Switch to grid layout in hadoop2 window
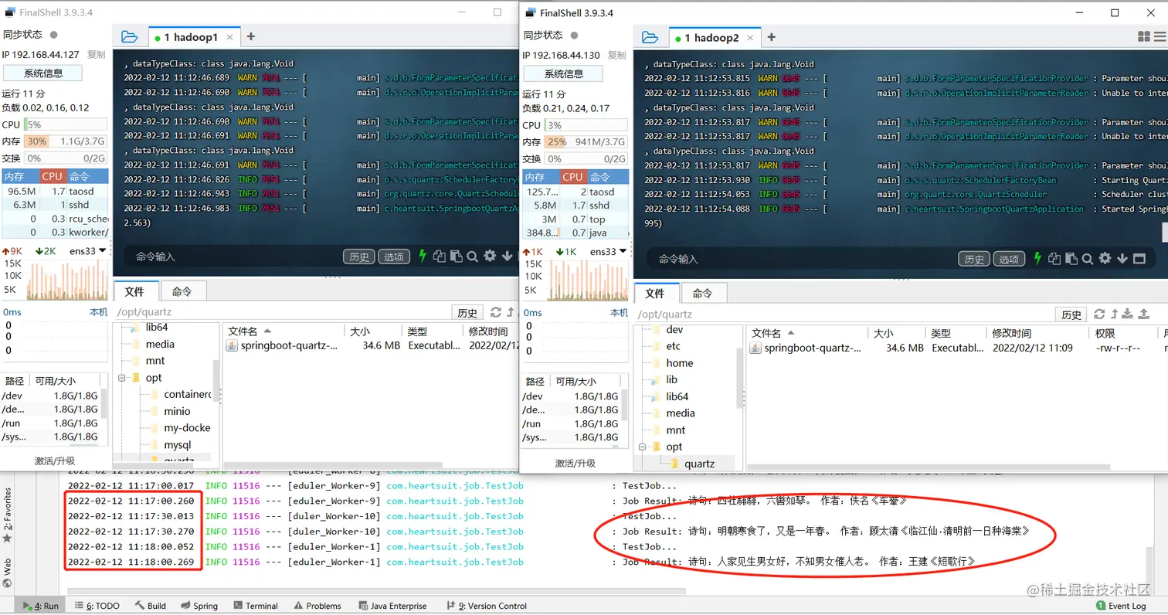The width and height of the screenshot is (1168, 615). coord(1144,37)
